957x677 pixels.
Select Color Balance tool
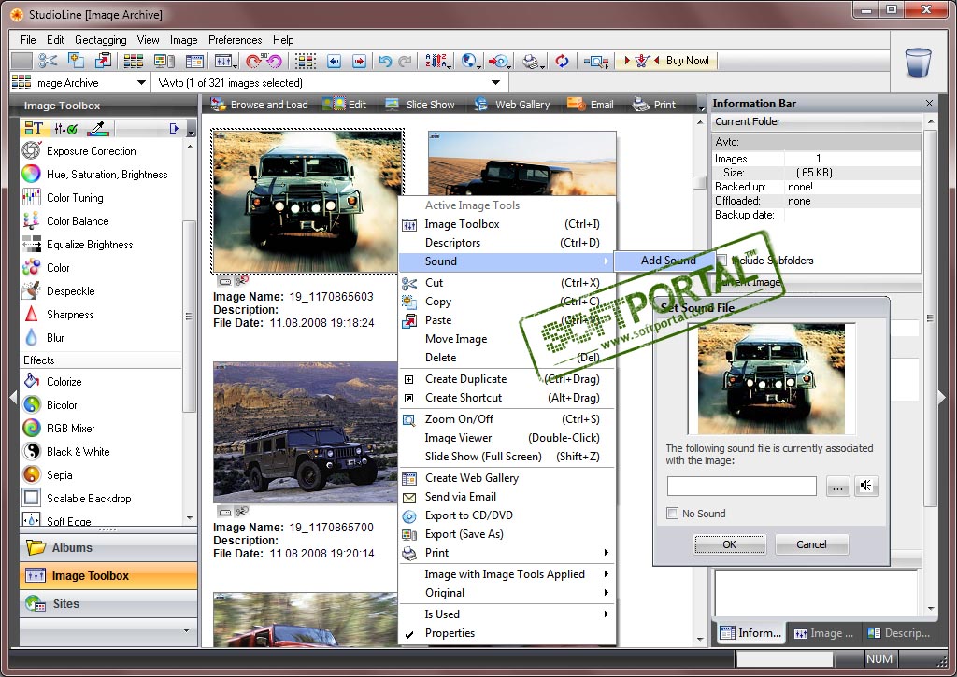(78, 220)
